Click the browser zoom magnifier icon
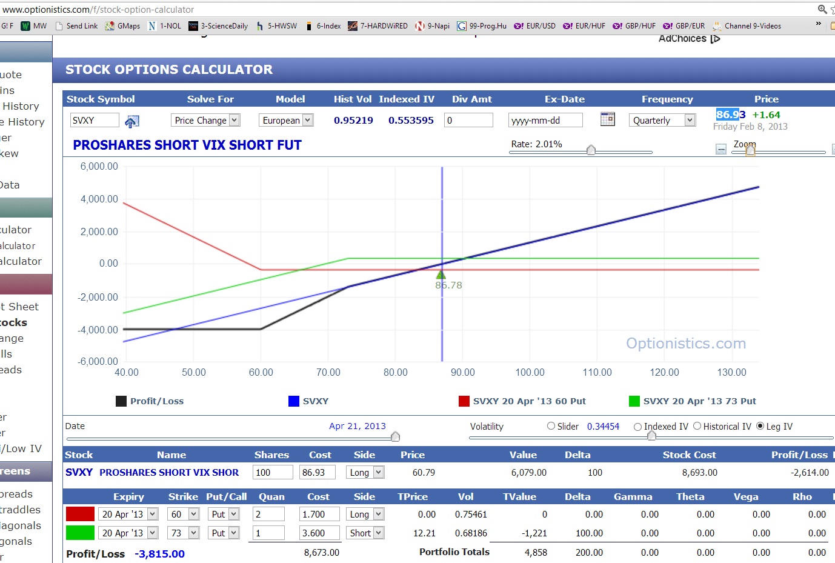 tap(822, 9)
